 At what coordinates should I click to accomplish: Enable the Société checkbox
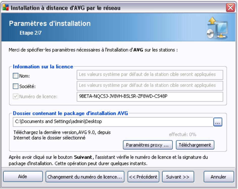pyautogui.click(x=15, y=86)
